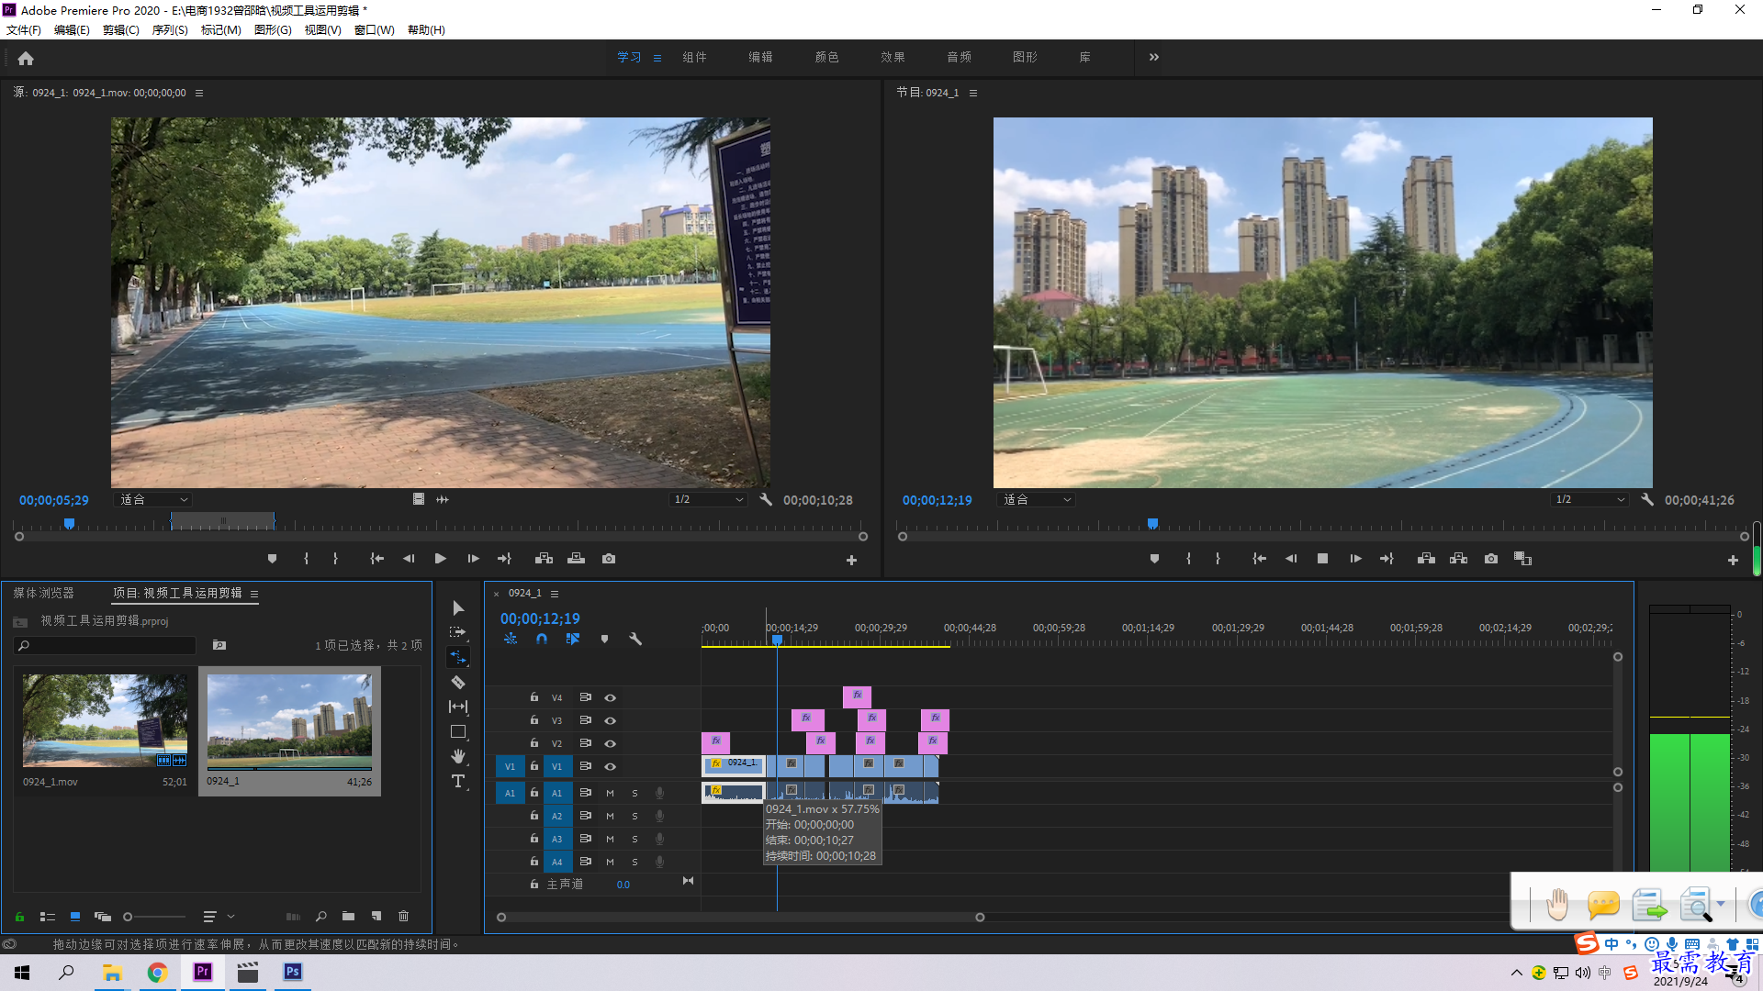Toggle V4 track output eye
The image size is (1763, 991).
610,697
